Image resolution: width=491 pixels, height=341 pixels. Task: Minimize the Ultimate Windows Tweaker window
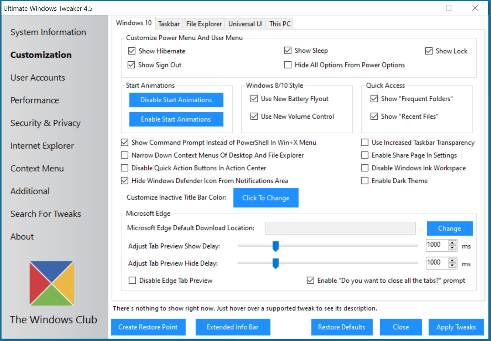point(423,8)
